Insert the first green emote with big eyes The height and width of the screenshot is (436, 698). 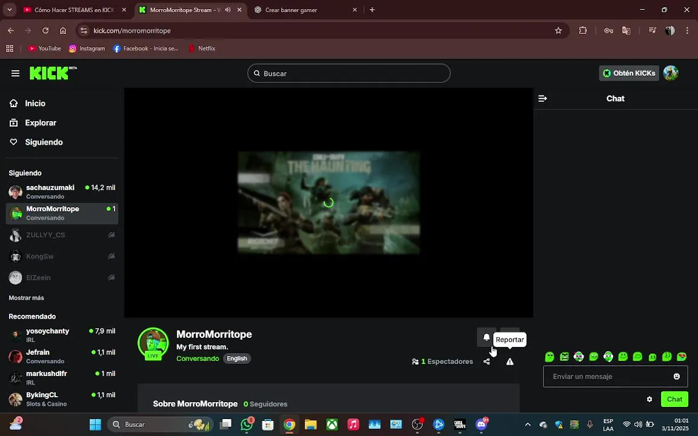tap(550, 356)
